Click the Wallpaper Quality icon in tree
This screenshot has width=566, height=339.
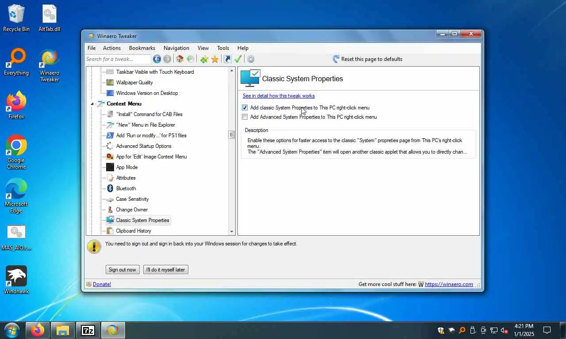click(110, 83)
